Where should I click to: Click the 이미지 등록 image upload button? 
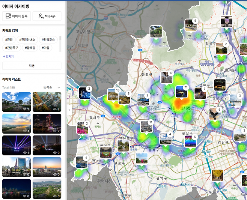click(17, 16)
